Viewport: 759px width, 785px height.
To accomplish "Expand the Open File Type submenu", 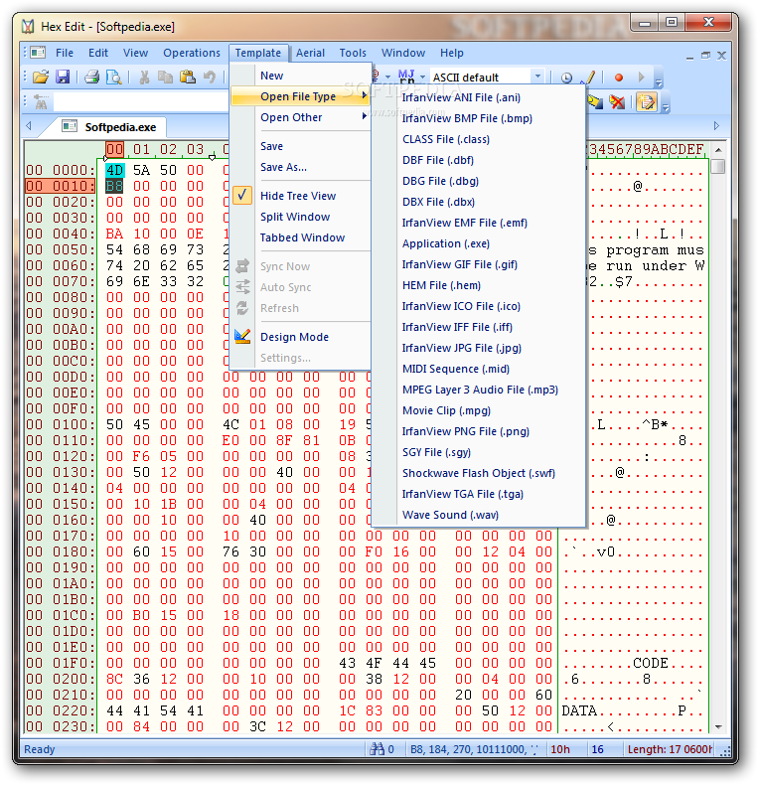I will point(300,96).
